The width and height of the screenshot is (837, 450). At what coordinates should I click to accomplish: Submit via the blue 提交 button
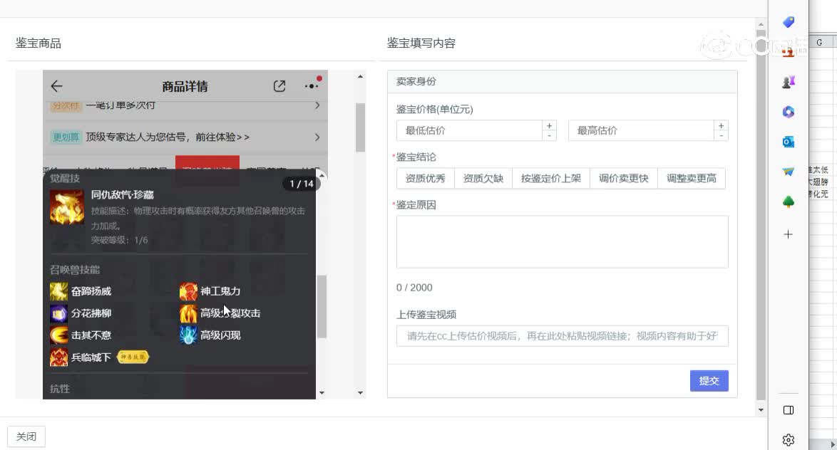tap(709, 380)
